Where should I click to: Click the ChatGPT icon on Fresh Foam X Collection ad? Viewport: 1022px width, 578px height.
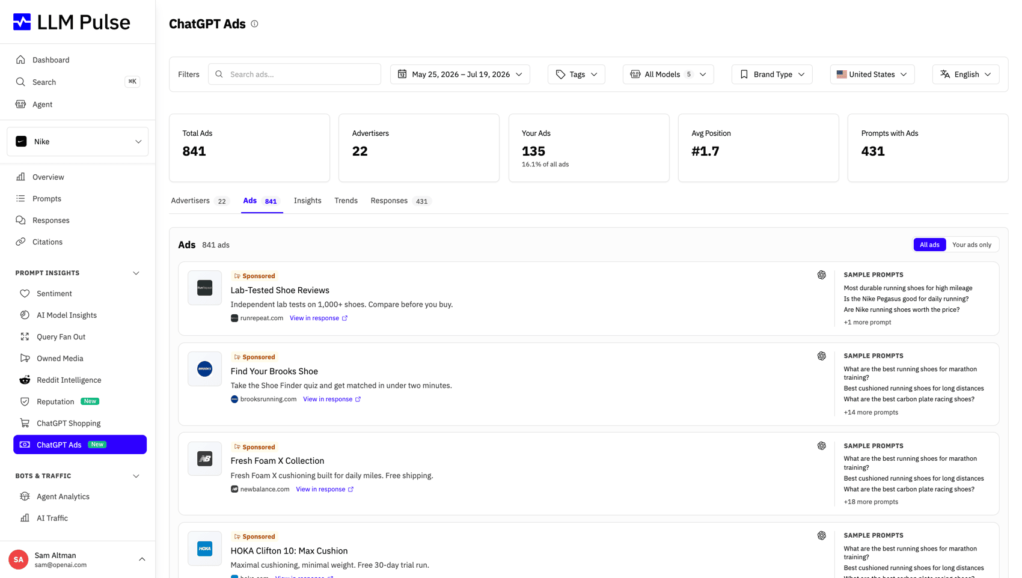point(821,446)
